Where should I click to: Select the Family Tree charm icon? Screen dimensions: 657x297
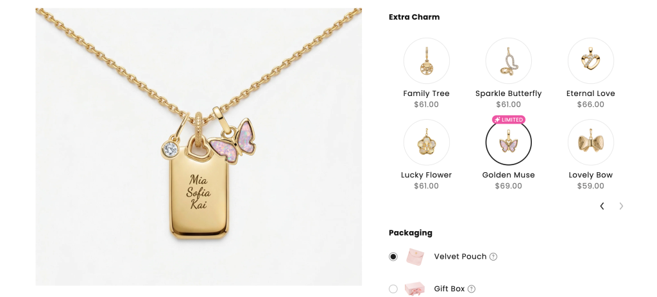426,61
